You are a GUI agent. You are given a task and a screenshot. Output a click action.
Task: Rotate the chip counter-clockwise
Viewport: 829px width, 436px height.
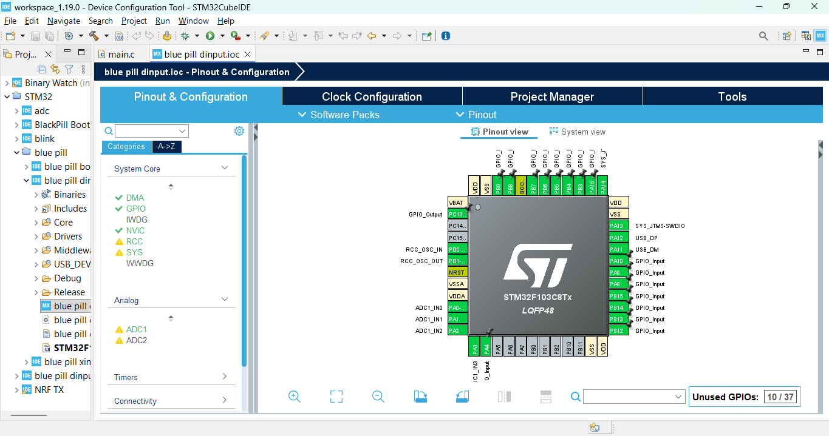pyautogui.click(x=462, y=397)
